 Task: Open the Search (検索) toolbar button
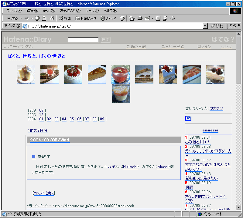pos(65,18)
